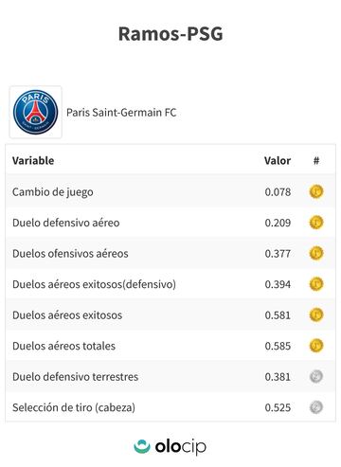Click the gold medal for Duelo defensivo aéreo
The image size is (341, 467).
316,223
